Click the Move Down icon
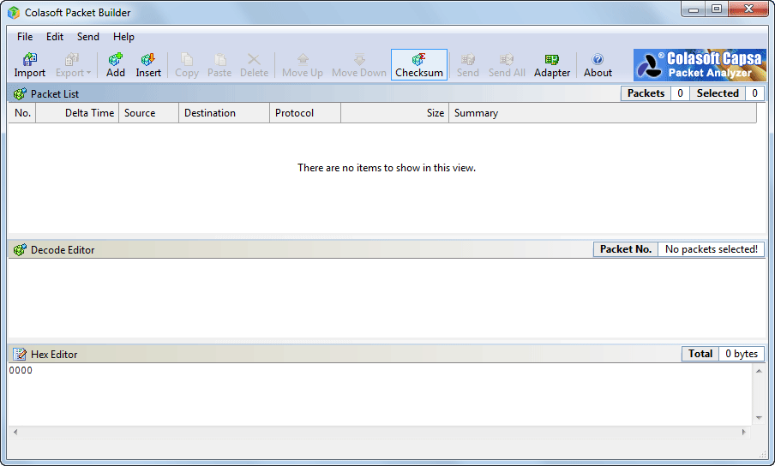 (359, 64)
